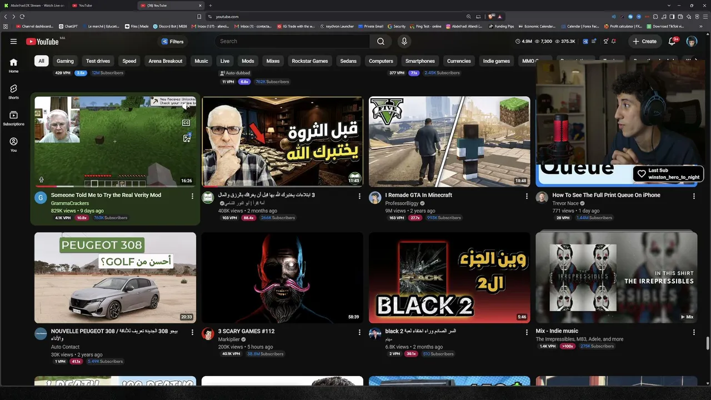Open the Markiplier channel name link
The height and width of the screenshot is (400, 711).
click(x=229, y=339)
